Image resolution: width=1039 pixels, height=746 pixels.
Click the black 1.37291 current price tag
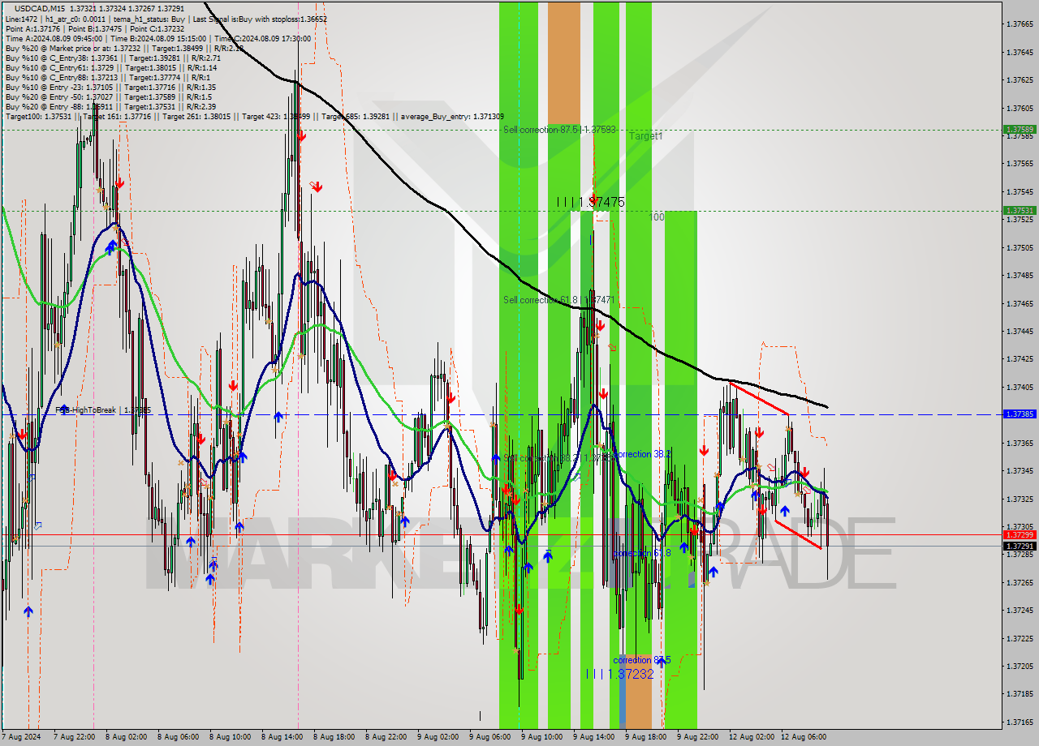point(1020,547)
